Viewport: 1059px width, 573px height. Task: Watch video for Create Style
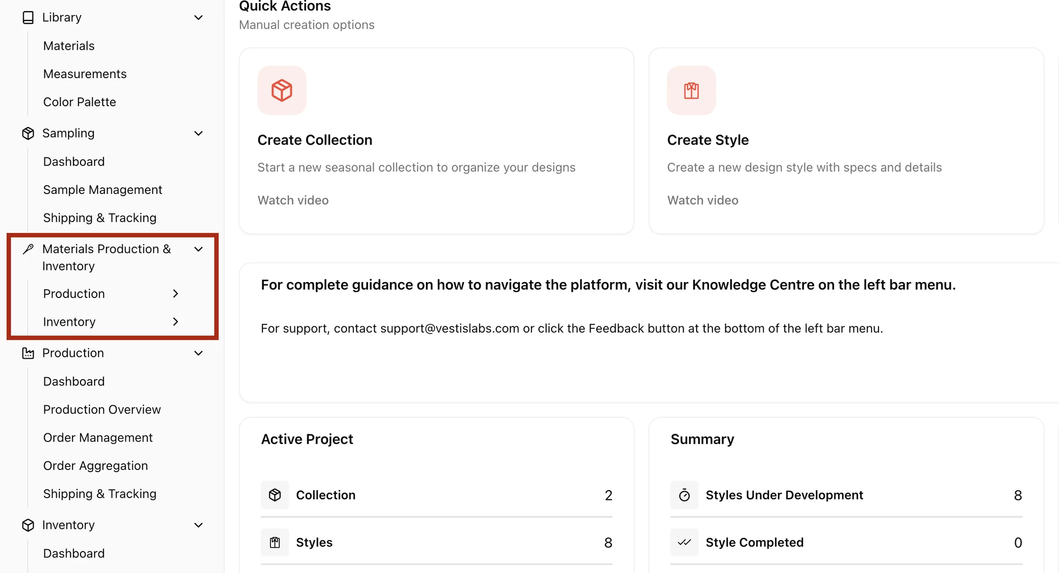pyautogui.click(x=702, y=200)
